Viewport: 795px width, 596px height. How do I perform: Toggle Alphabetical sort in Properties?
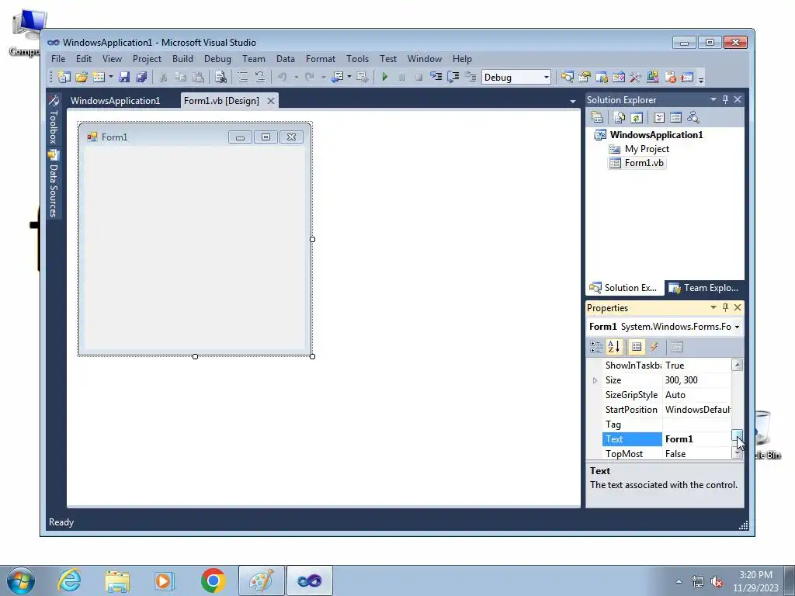[613, 347]
